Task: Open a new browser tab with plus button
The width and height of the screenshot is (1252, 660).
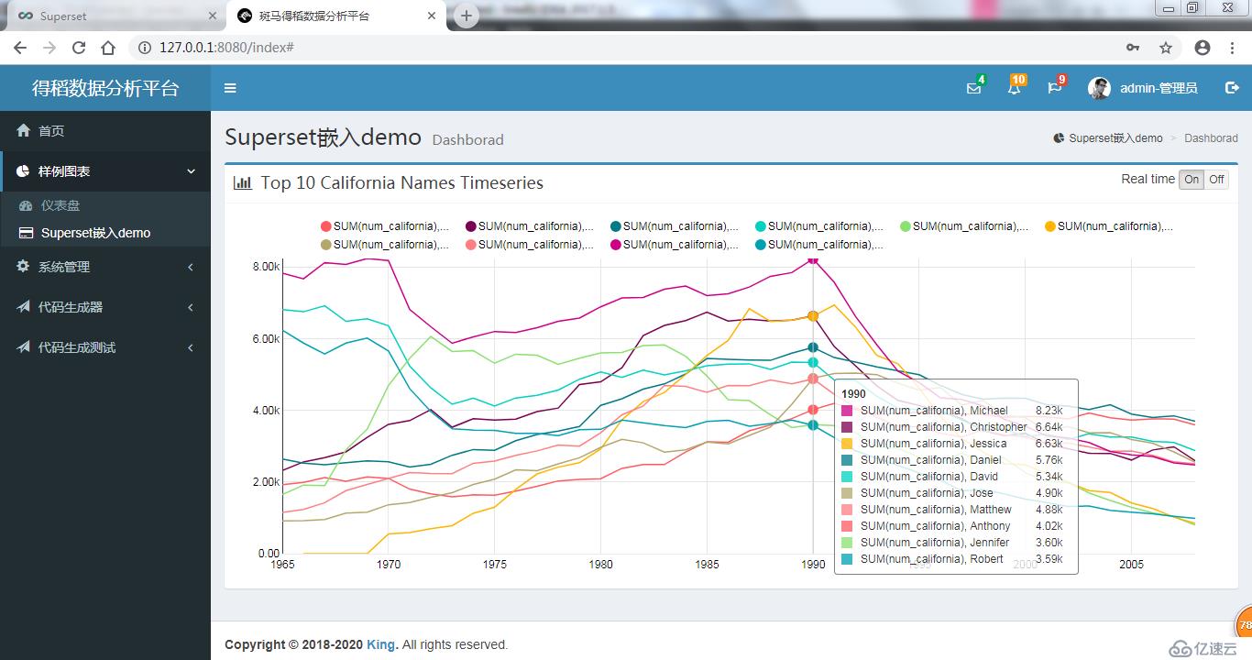Action: pos(467,16)
